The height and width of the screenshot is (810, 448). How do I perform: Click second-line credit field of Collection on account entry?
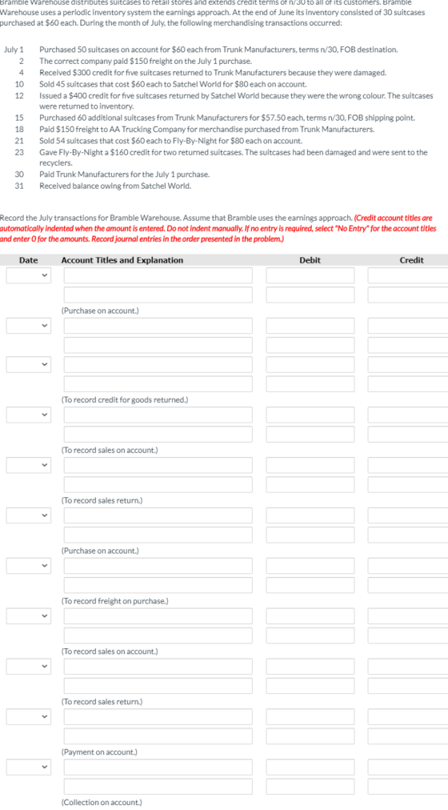coord(408,787)
